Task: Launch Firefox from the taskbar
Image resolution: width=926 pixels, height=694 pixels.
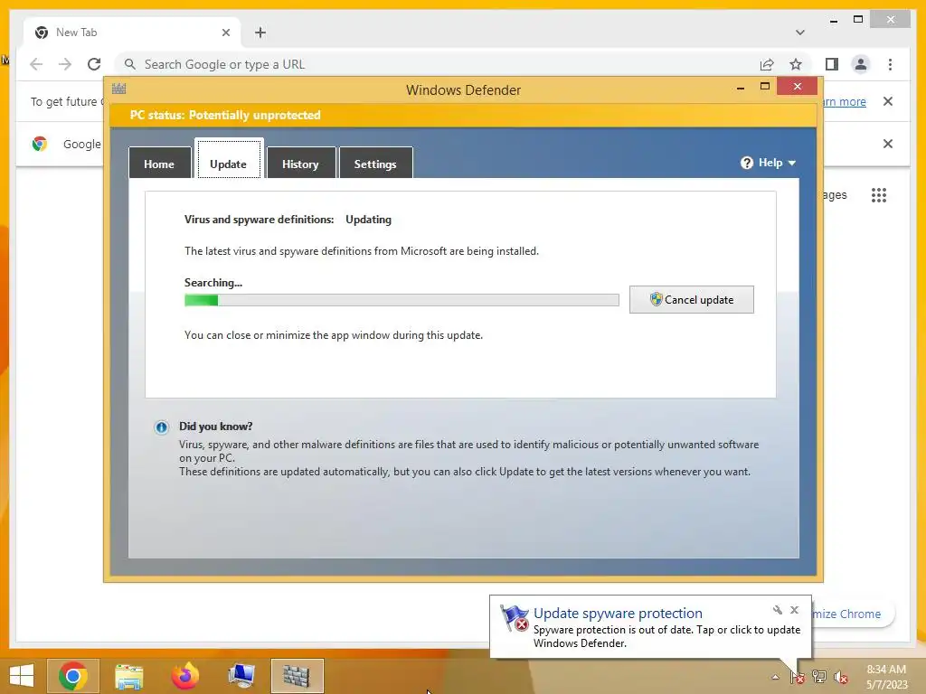Action: pyautogui.click(x=185, y=676)
